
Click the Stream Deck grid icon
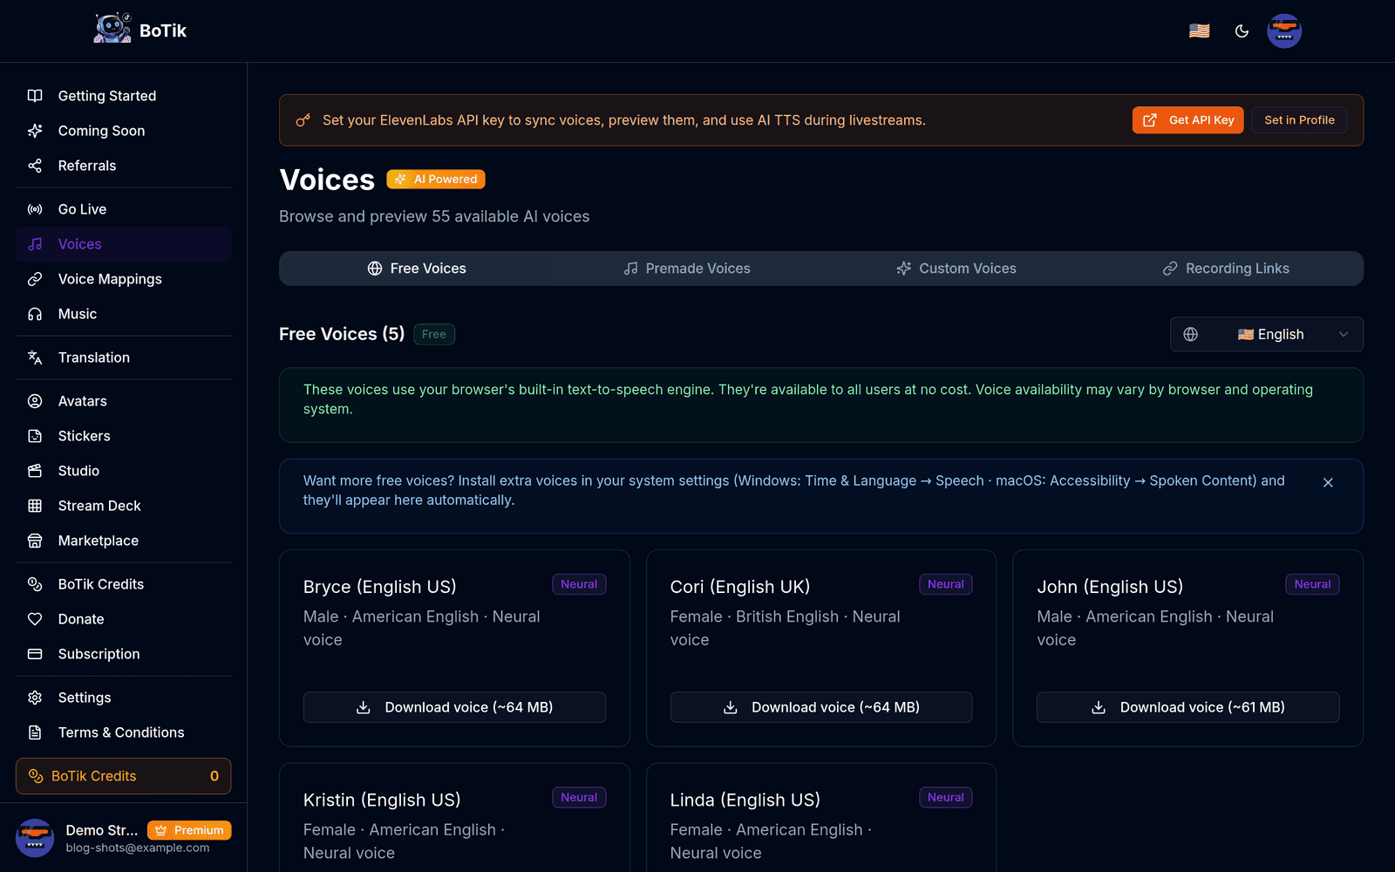[x=35, y=506]
